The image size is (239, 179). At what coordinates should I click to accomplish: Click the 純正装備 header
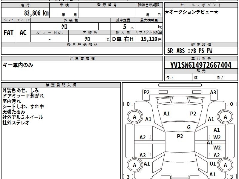click(201, 44)
